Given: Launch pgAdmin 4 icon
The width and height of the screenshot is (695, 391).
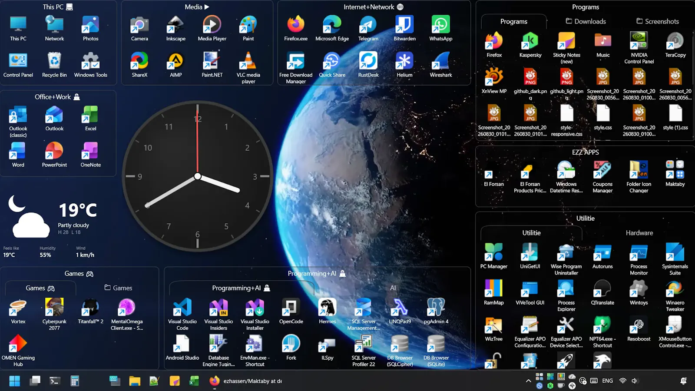Looking at the screenshot, I should click(x=436, y=311).
